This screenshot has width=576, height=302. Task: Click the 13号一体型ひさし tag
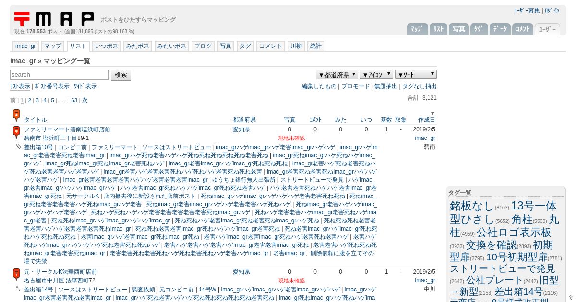pos(503,212)
